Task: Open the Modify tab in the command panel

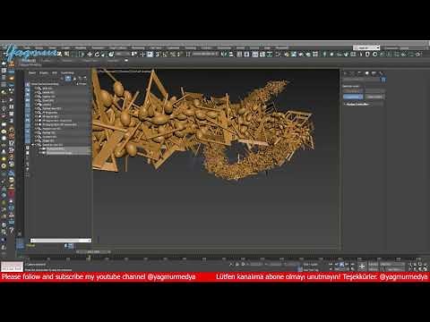Action: 353,73
